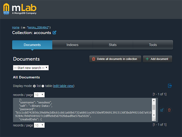Click the "password": field label
Image resolution: width=182 pixels, height=137 pixels.
[x=27, y=109]
